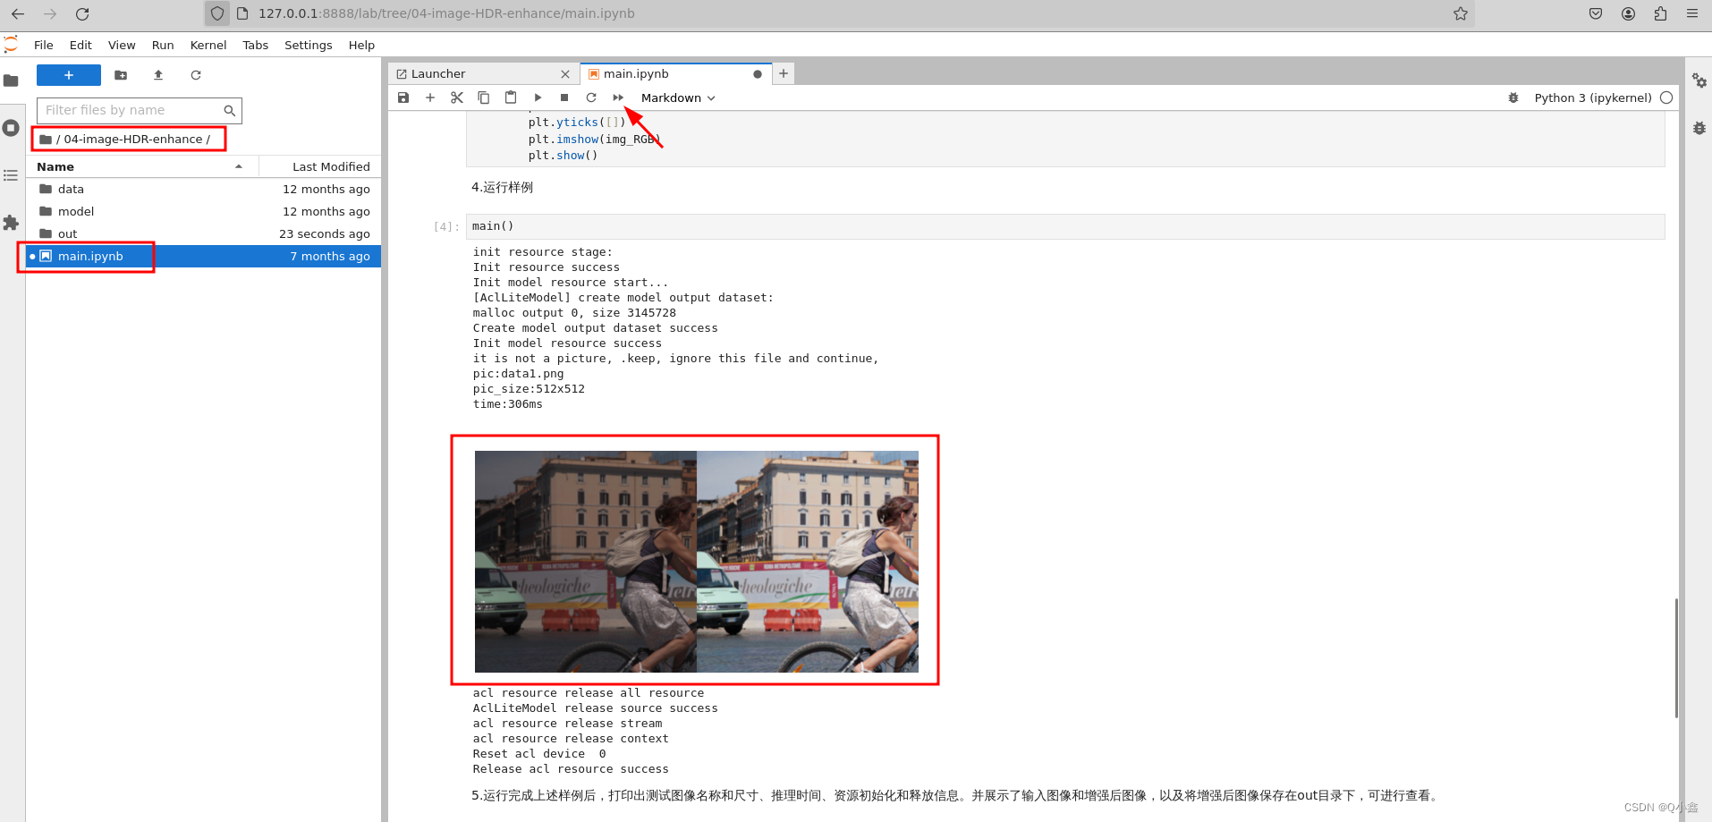This screenshot has height=822, width=1712.
Task: Open the Help menu
Action: (x=361, y=45)
